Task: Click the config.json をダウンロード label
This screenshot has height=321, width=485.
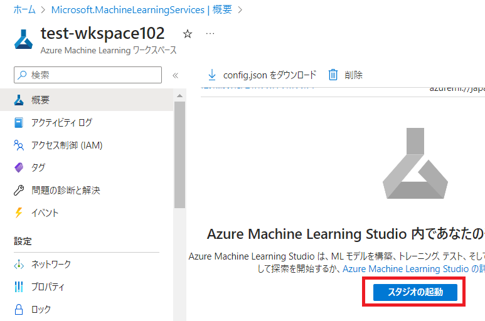Action: (x=270, y=75)
